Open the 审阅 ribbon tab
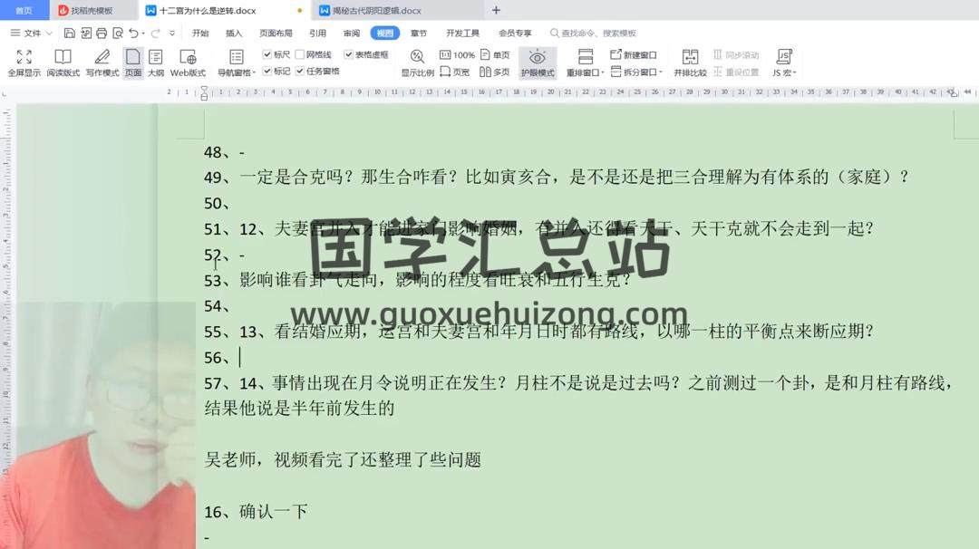Viewport: 979px width, 549px height. (351, 33)
